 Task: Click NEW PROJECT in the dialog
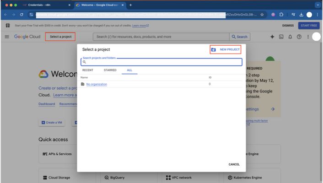[x=226, y=49]
